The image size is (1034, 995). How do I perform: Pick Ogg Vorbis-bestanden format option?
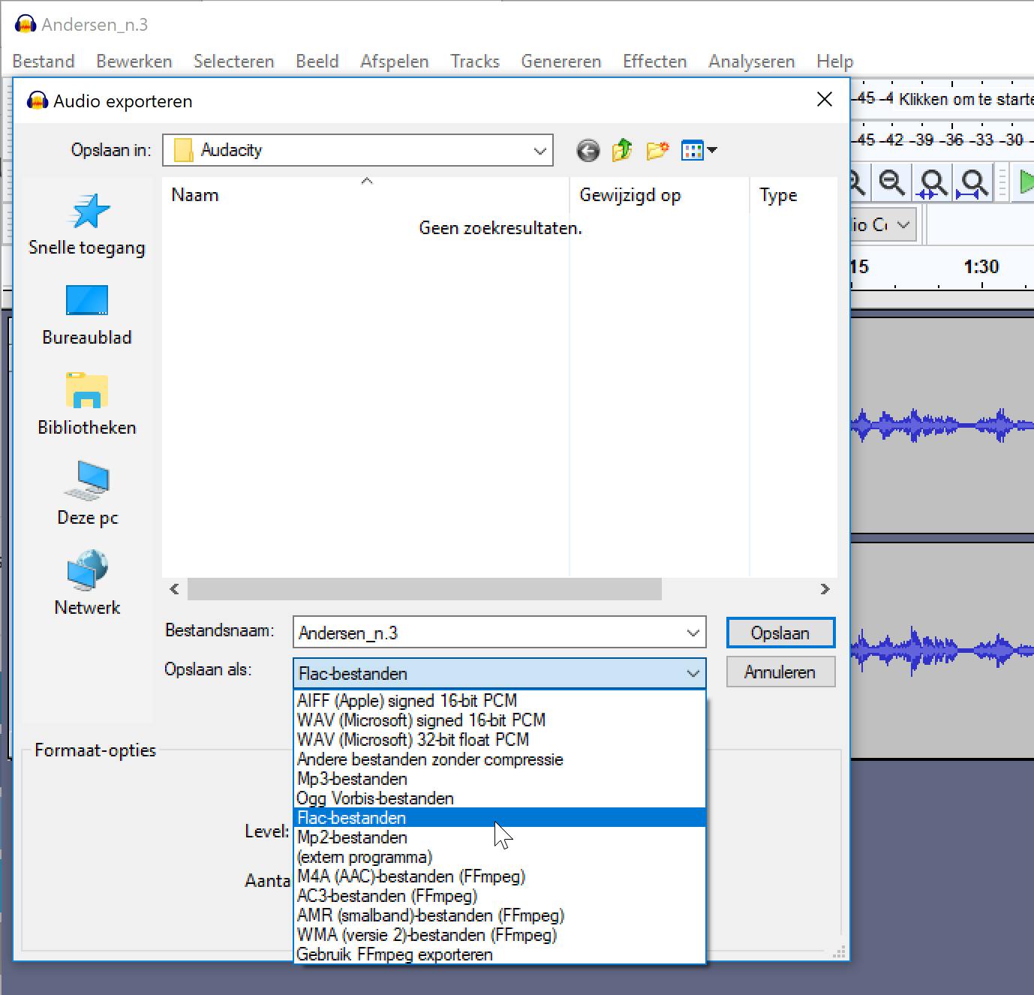(x=375, y=798)
